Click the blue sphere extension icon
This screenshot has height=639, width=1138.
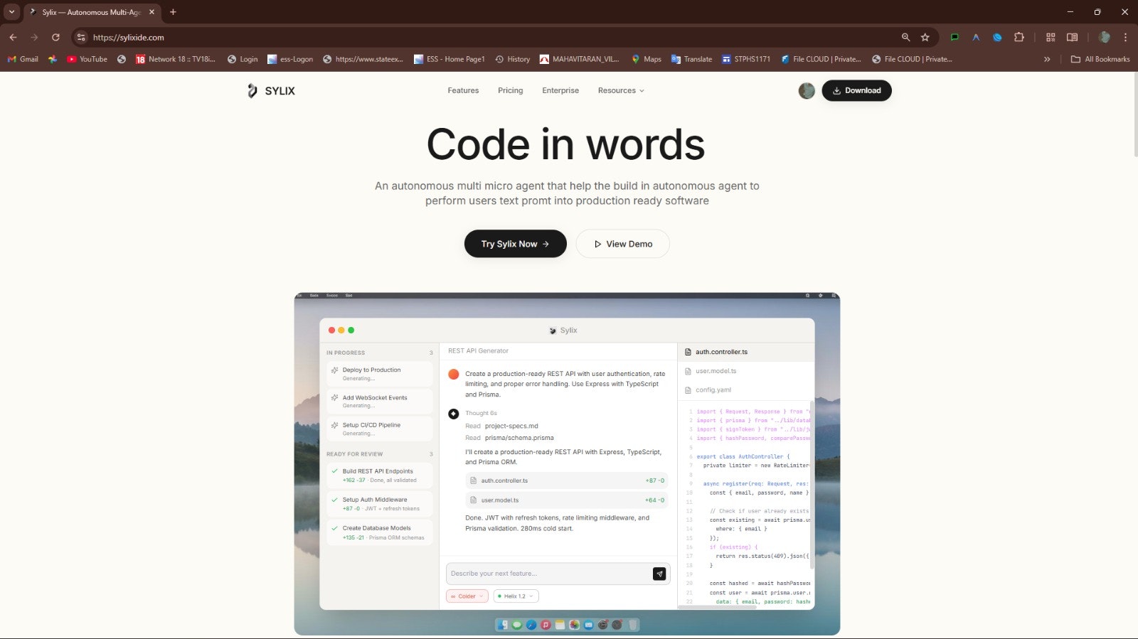coord(997,37)
